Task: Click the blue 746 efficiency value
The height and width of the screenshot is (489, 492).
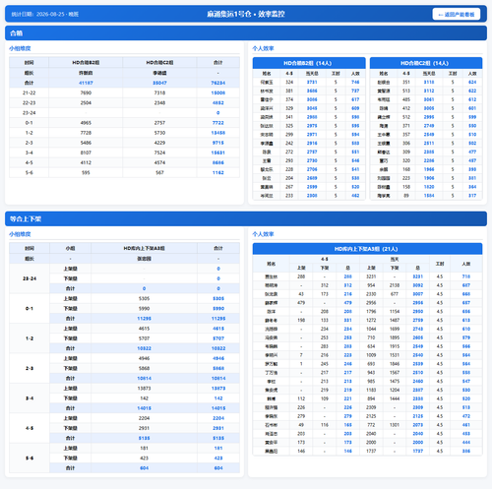Action: point(355,82)
